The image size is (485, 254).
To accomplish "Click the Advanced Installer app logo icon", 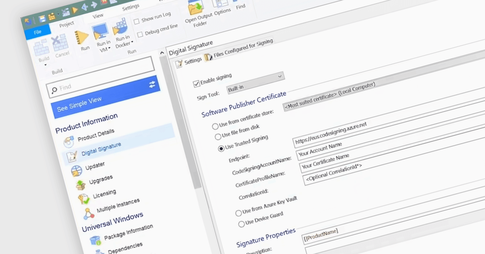I will (x=28, y=21).
